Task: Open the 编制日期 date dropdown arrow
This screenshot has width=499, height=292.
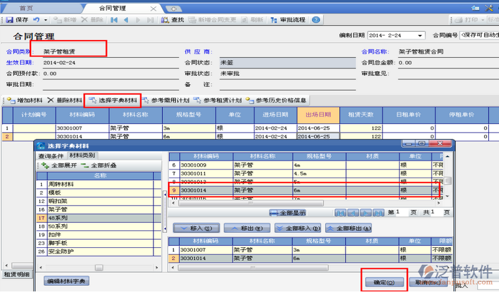Action: pos(421,35)
